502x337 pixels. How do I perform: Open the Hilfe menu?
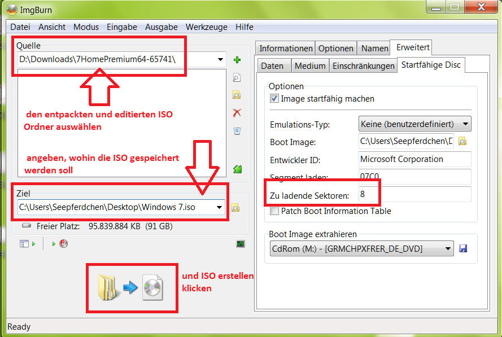[245, 27]
